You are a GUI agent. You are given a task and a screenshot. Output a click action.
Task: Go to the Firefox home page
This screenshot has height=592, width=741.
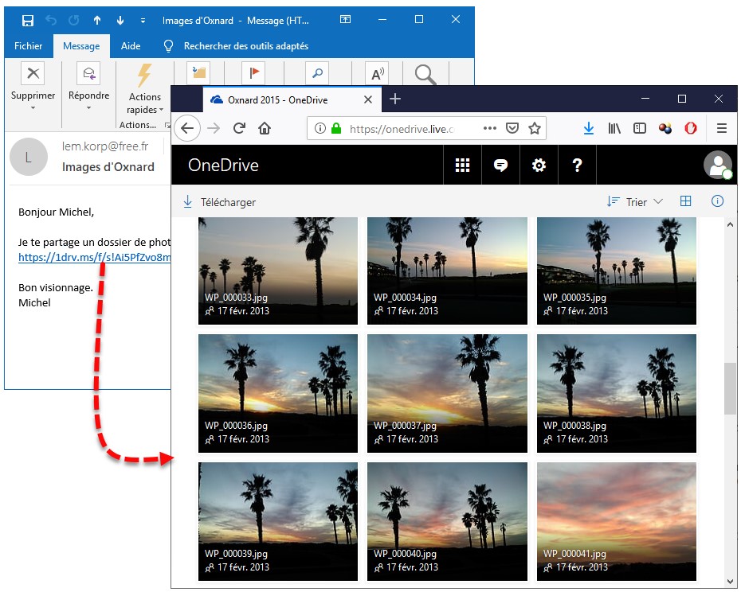265,128
